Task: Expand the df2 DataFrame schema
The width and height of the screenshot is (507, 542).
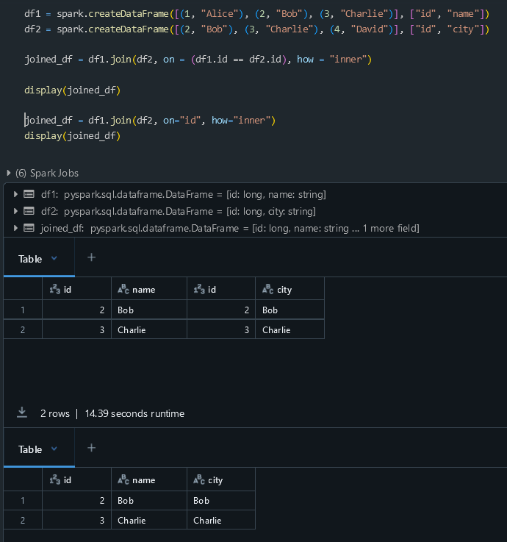Action: coord(16,211)
